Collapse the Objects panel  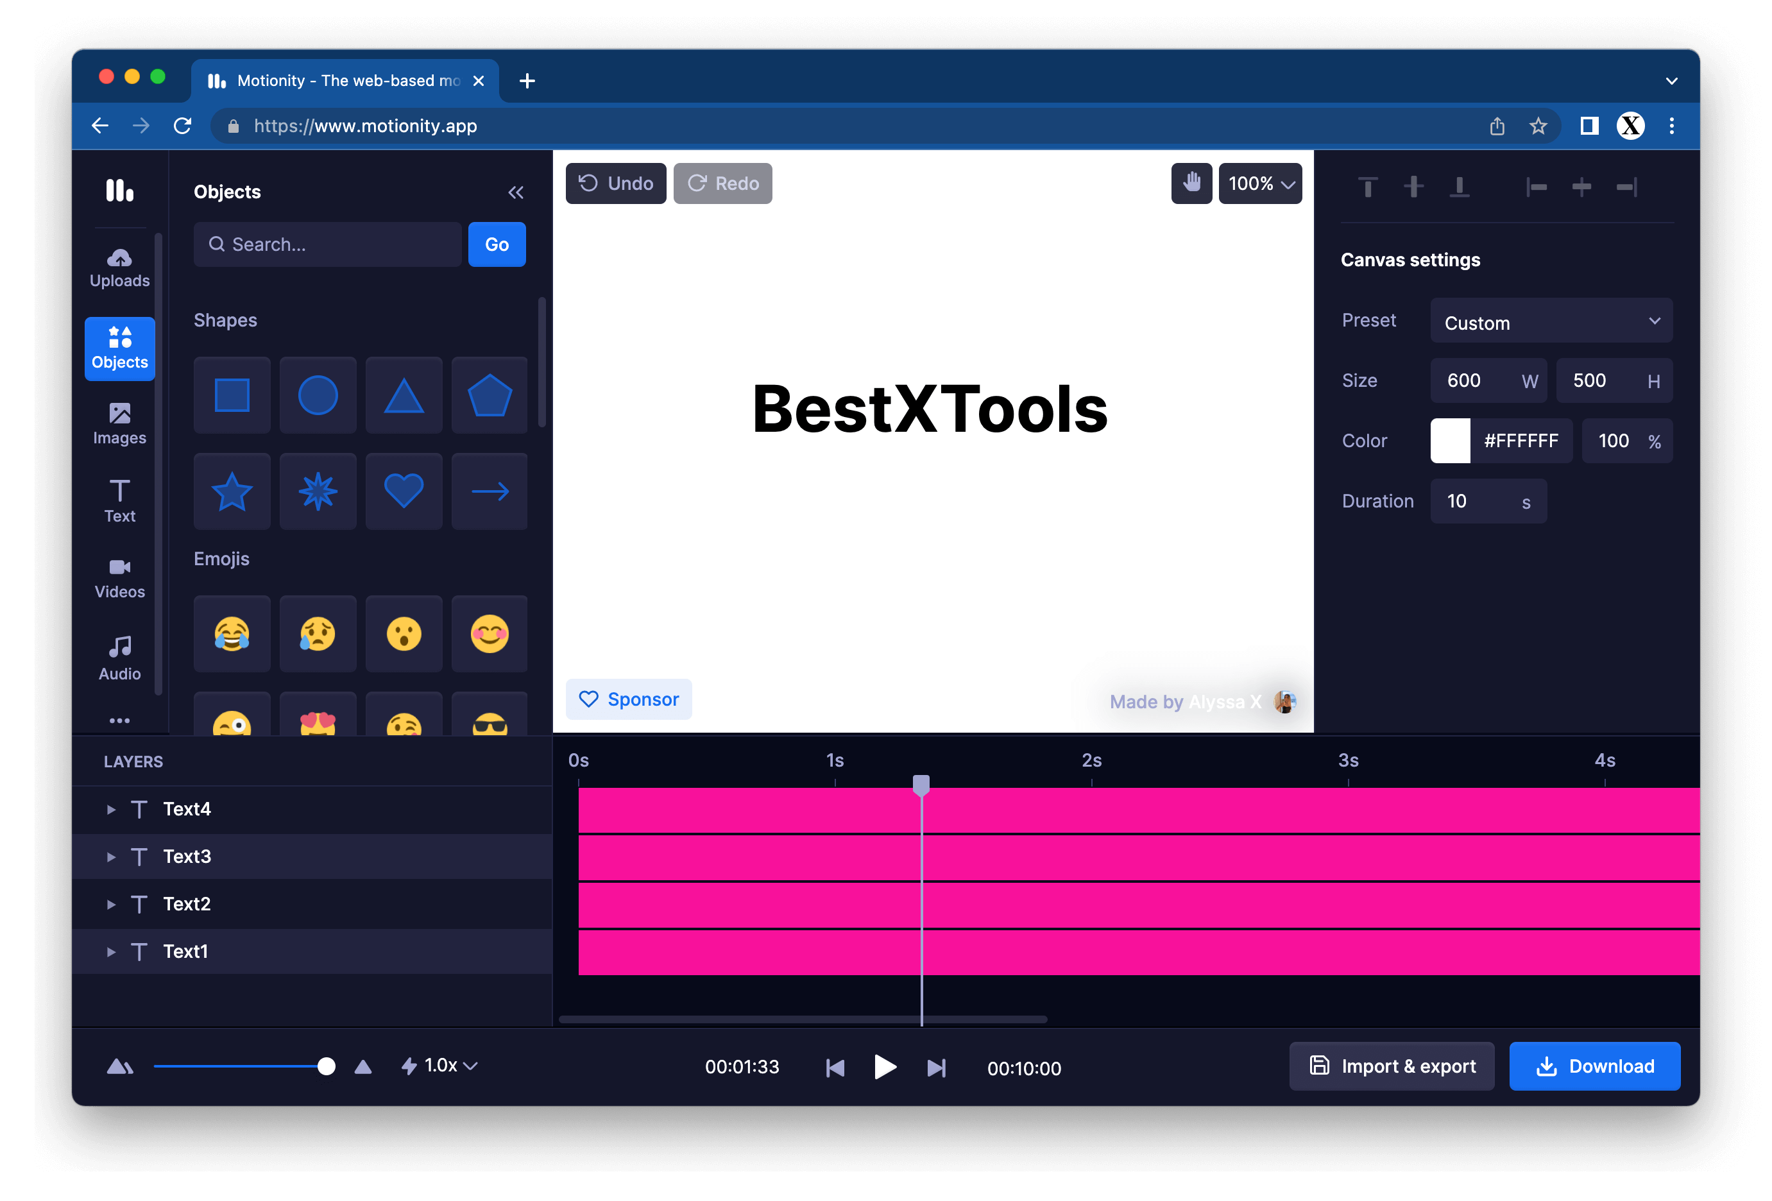[515, 192]
